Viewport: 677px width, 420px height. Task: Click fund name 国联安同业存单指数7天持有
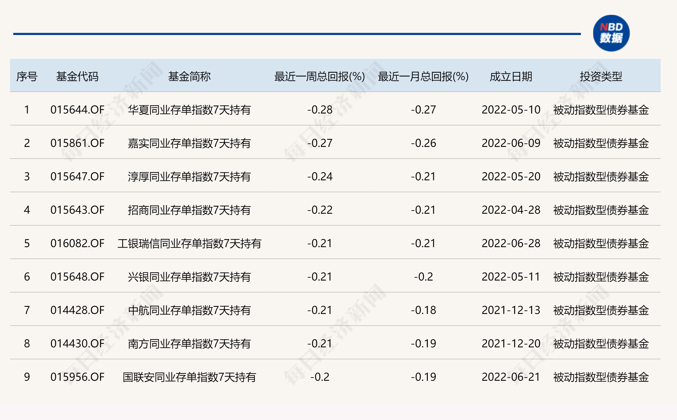pos(189,377)
